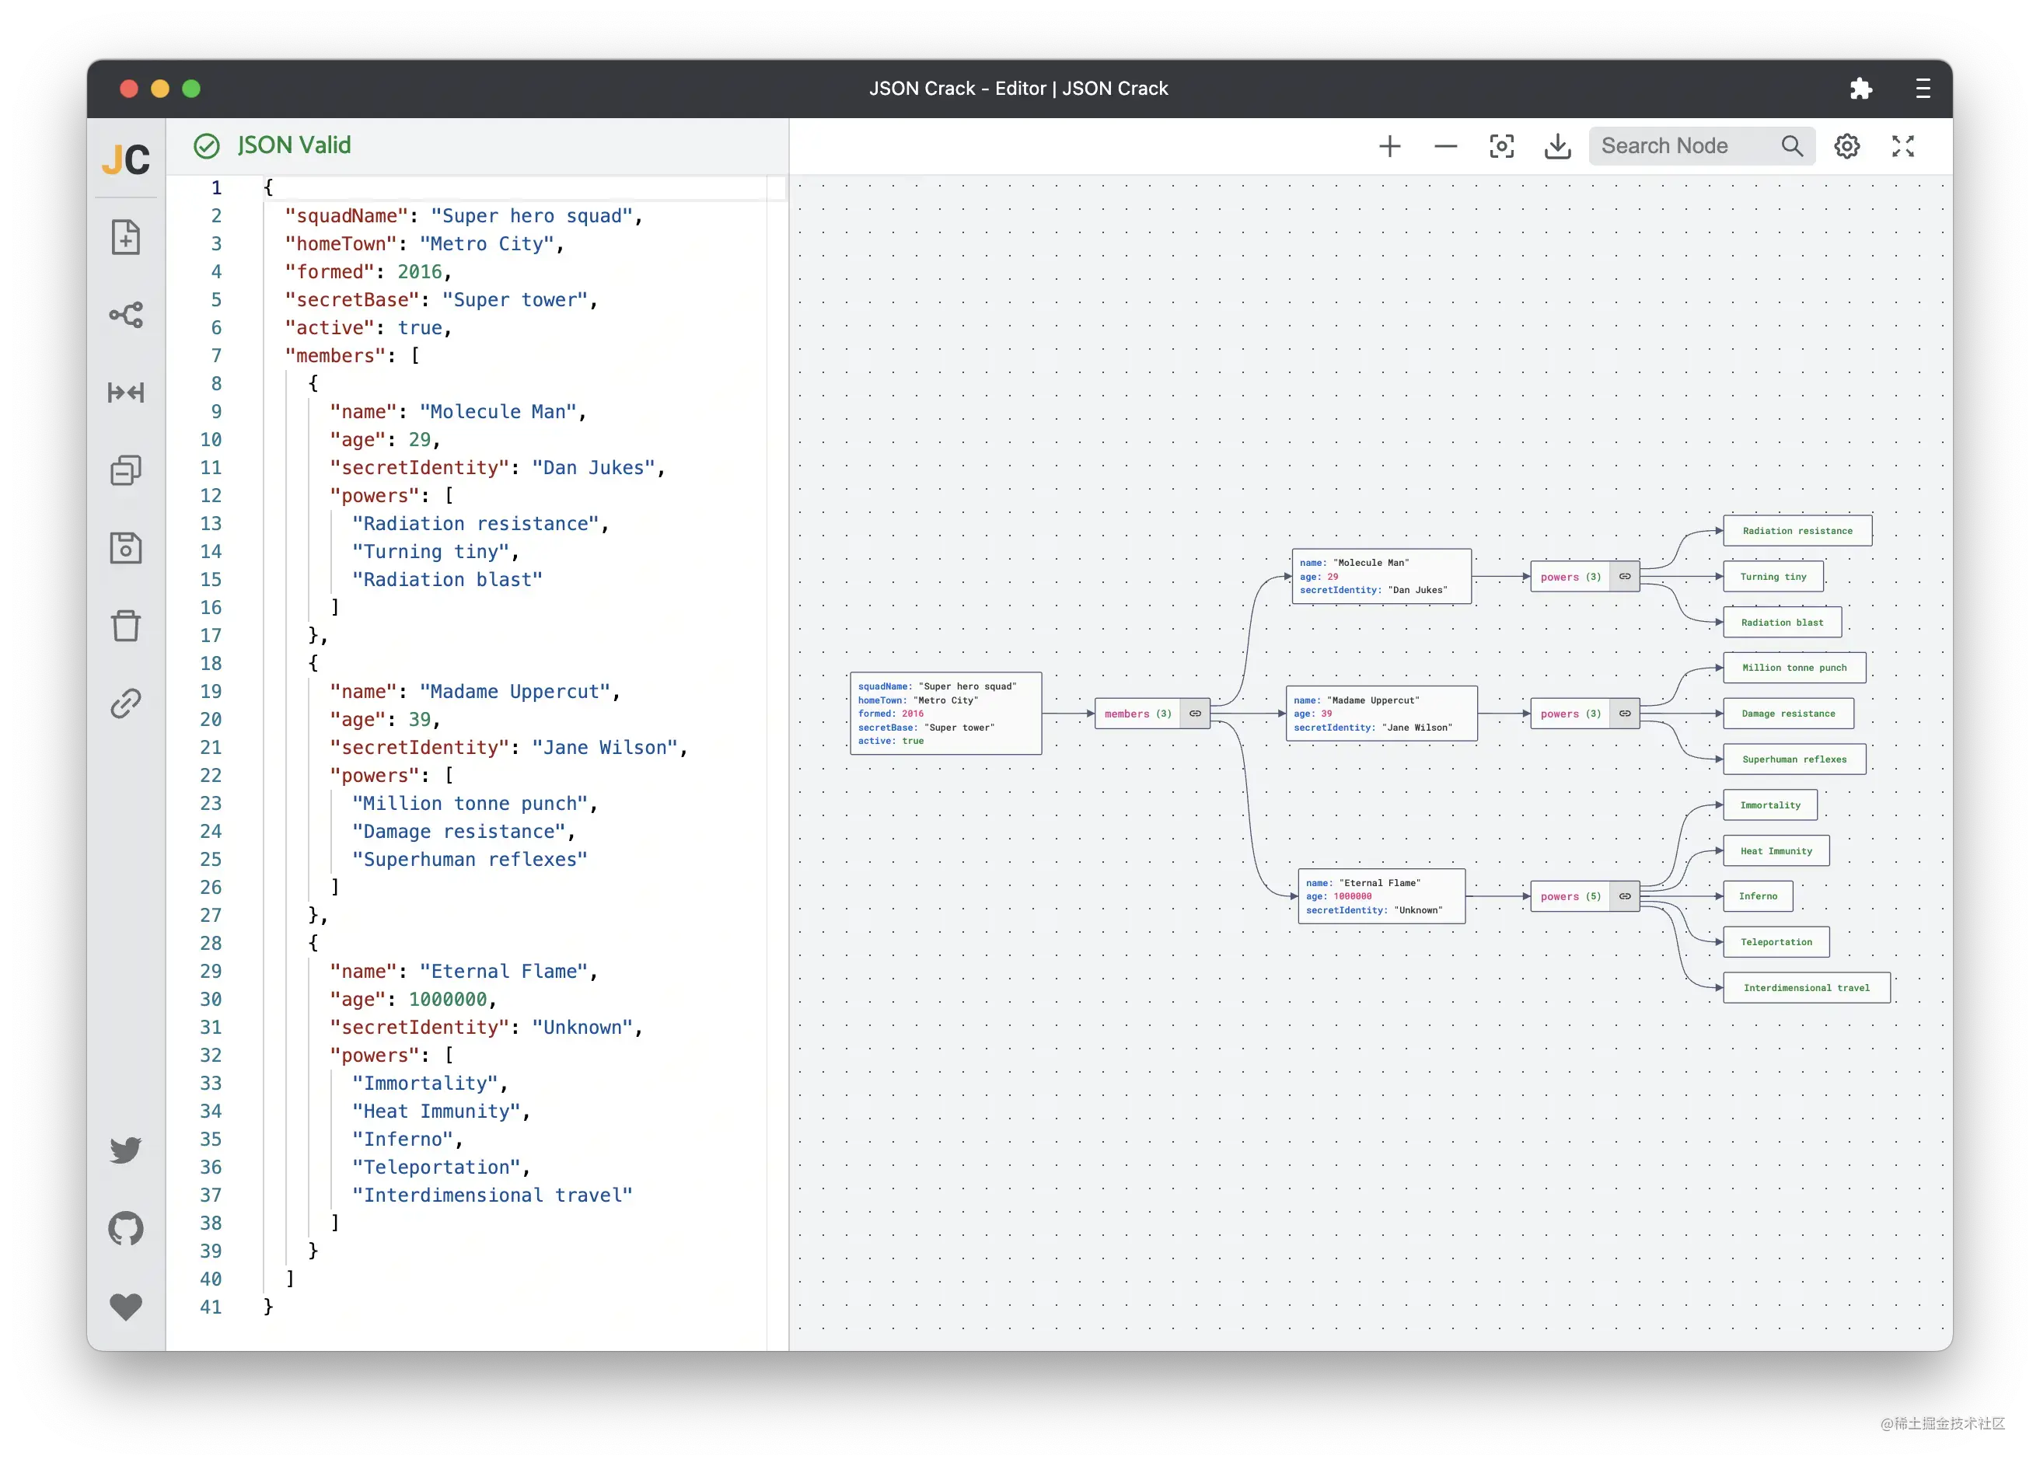Screen dimensions: 2040x1466
Task: Click the link icon on members (3) node
Action: 1194,714
